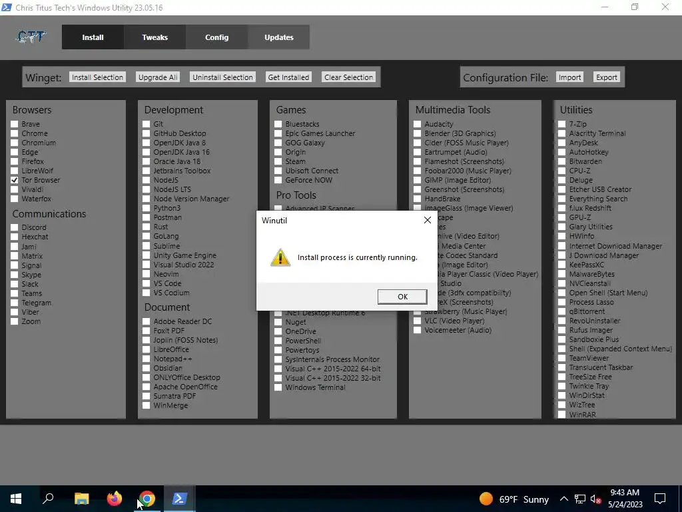This screenshot has height=512, width=682.
Task: Check the Epic Games Launcher checkbox
Action: click(278, 133)
